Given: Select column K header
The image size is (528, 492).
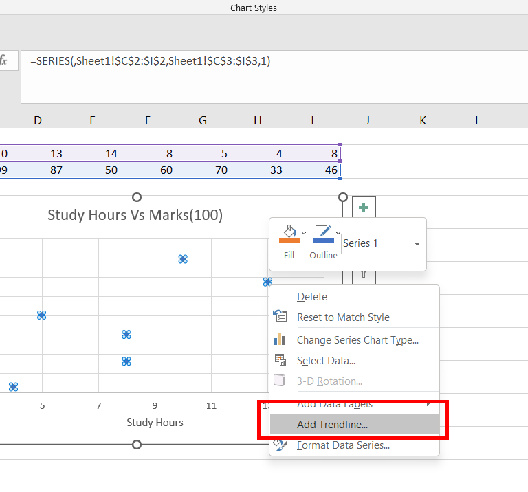Looking at the screenshot, I should tap(423, 120).
